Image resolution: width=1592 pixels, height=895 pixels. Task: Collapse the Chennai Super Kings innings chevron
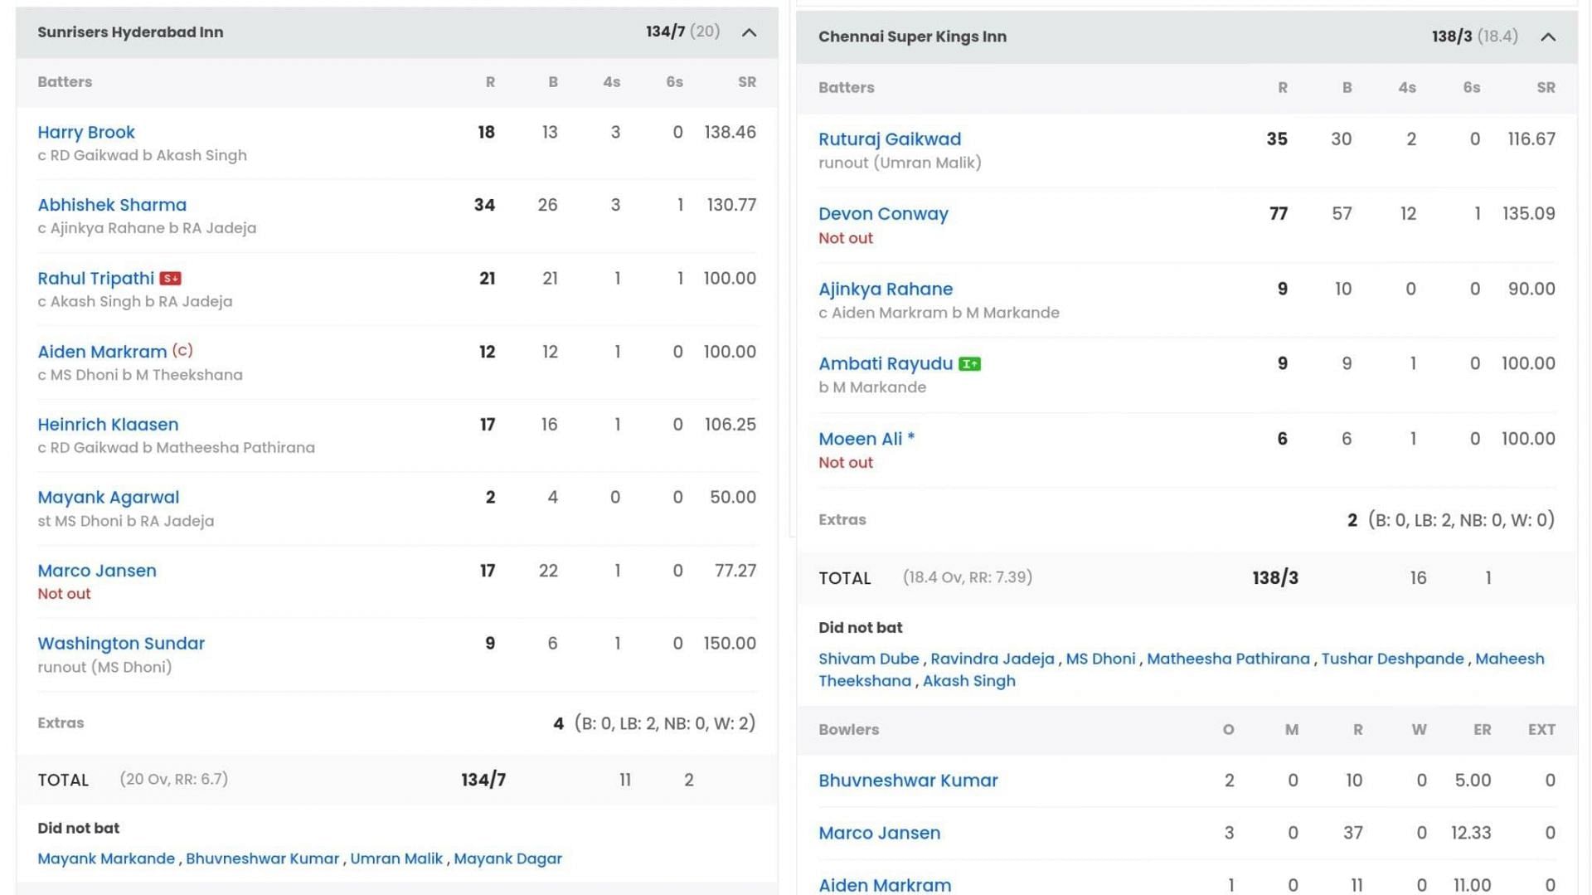pyautogui.click(x=1547, y=37)
